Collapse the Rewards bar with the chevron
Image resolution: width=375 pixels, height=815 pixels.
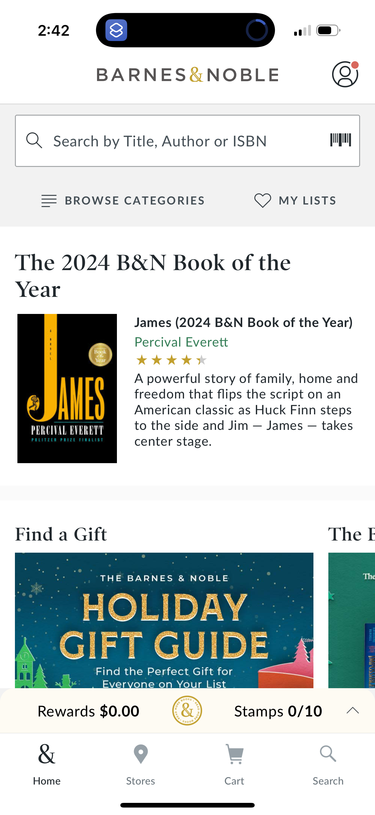pyautogui.click(x=354, y=711)
